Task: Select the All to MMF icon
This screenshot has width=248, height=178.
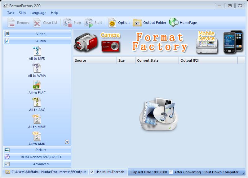Action: tap(37, 119)
